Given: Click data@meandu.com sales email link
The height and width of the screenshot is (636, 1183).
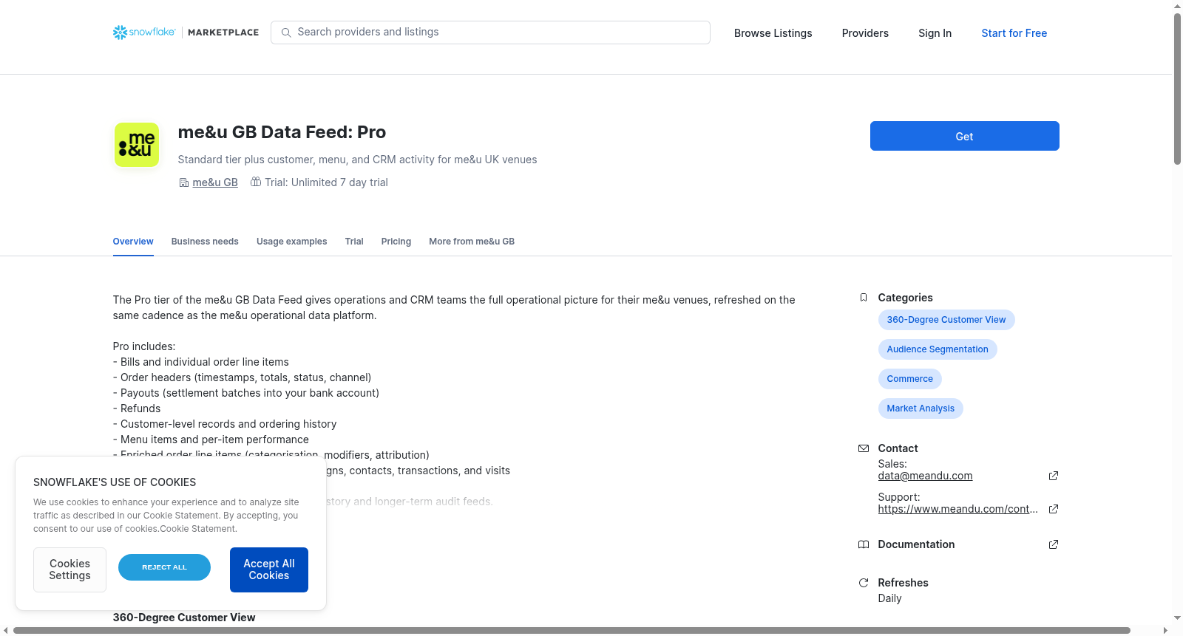Looking at the screenshot, I should coord(925,476).
